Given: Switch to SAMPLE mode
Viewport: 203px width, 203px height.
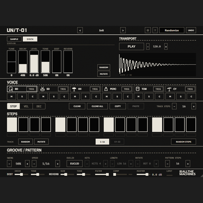Looking at the screenshot, I should [14, 39].
